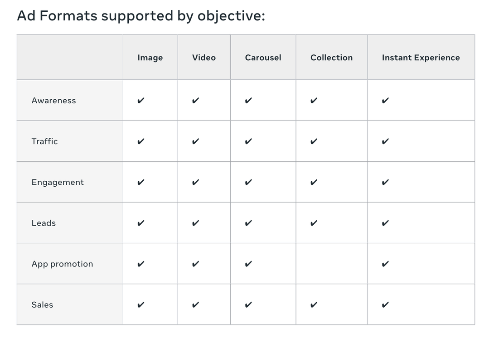The width and height of the screenshot is (494, 338).
Task: Click the Awareness Instant Experience checkmark
Action: tap(385, 101)
